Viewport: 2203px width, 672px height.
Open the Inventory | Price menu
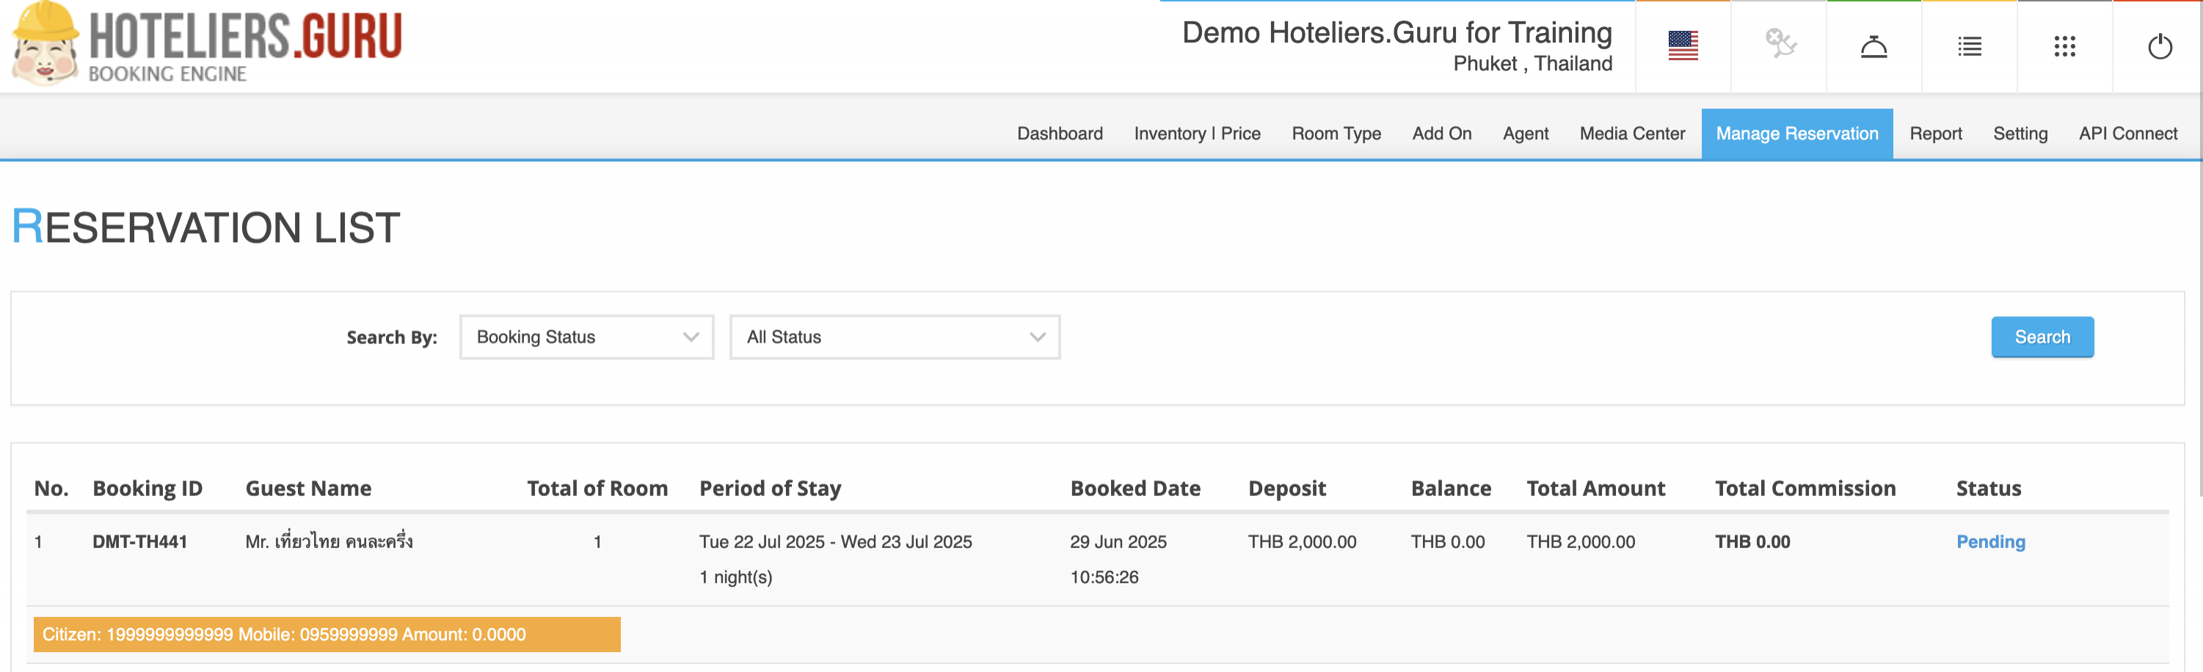click(x=1196, y=134)
